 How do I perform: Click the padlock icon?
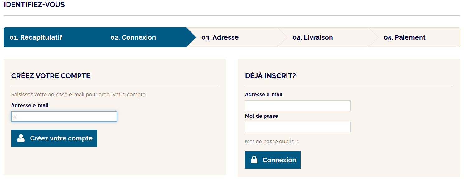(254, 160)
